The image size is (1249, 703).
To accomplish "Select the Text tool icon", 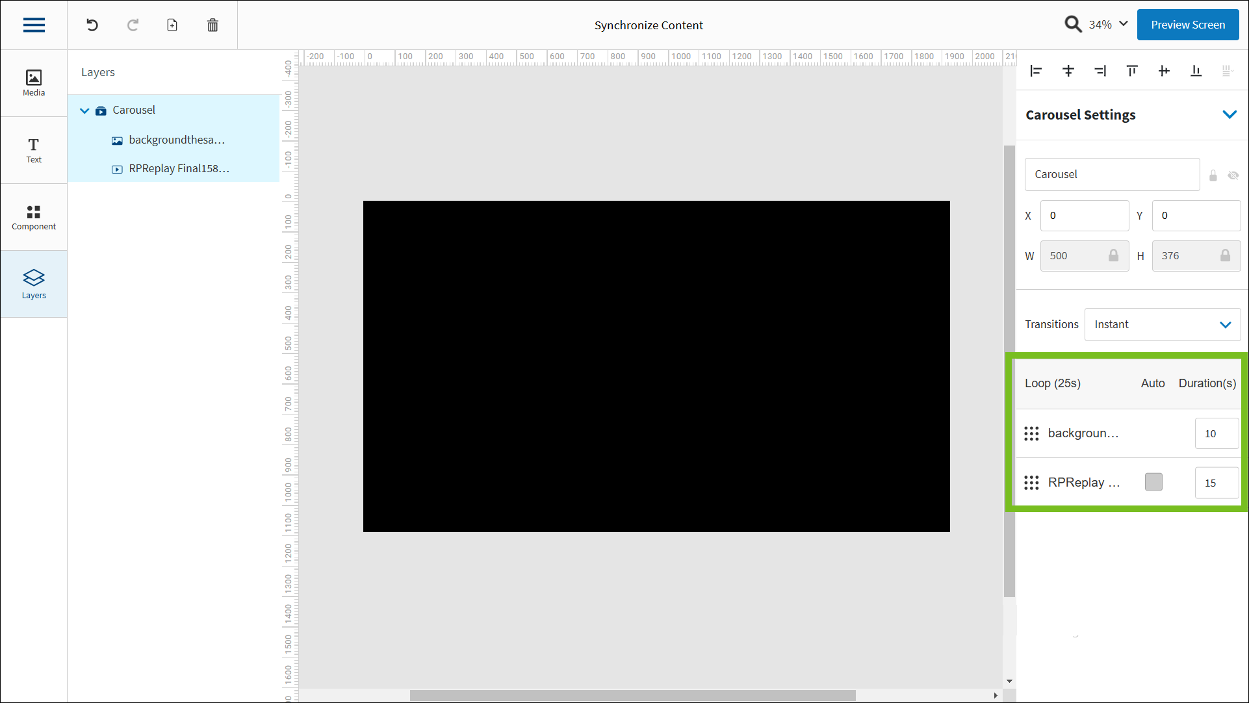I will point(33,149).
